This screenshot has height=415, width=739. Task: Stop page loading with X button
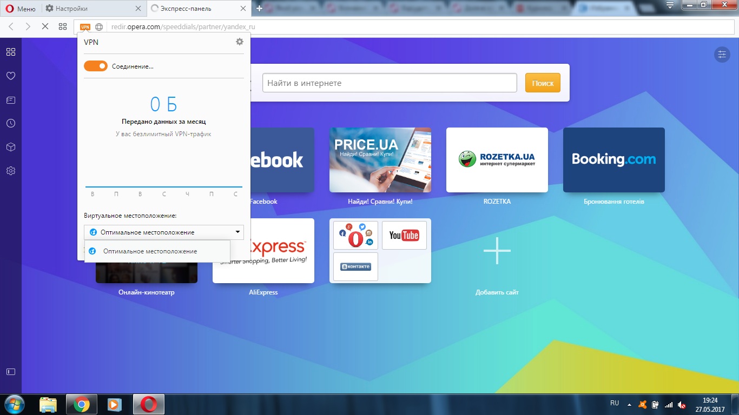[45, 26]
